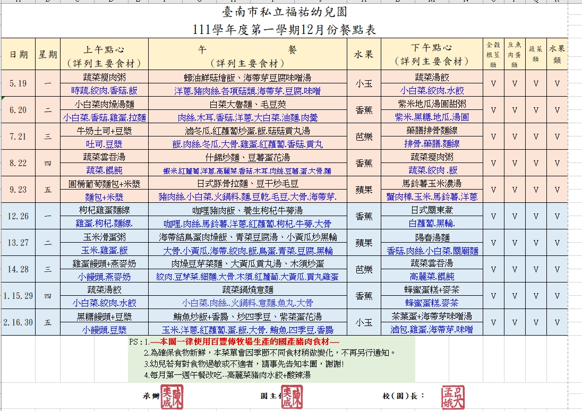Viewport: 582px width, 411px height.
Task: Select the cell 藥膳排骨麵線
Action: pos(432,130)
